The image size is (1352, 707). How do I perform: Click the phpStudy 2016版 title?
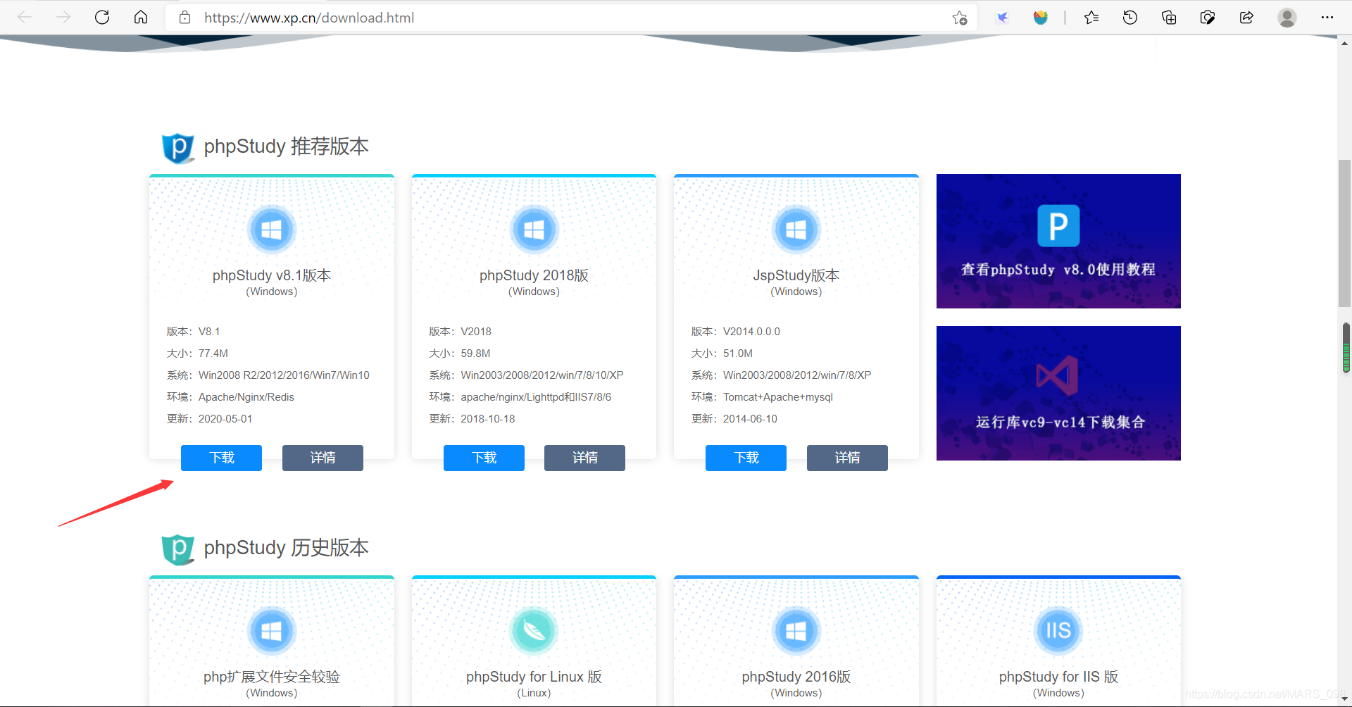click(x=796, y=677)
